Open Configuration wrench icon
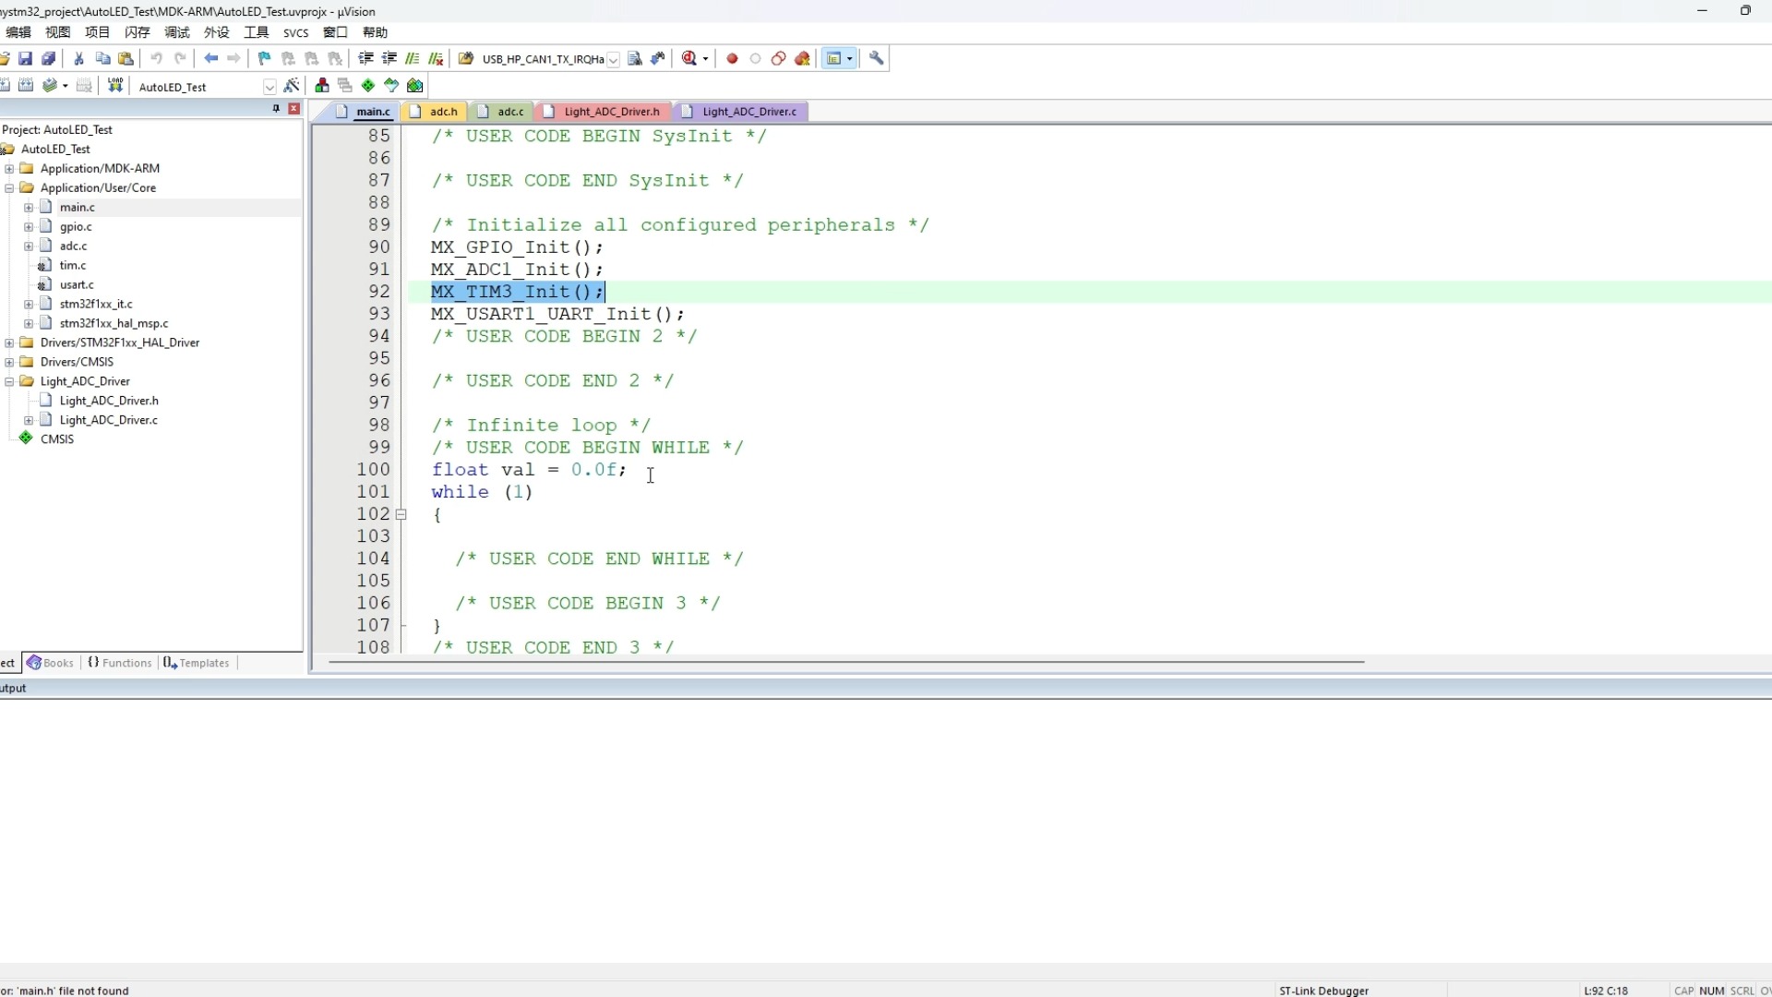Screen dimensions: 1772x997 pyautogui.click(x=877, y=58)
